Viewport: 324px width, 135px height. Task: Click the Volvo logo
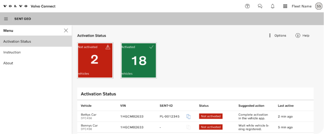[x=15, y=6]
